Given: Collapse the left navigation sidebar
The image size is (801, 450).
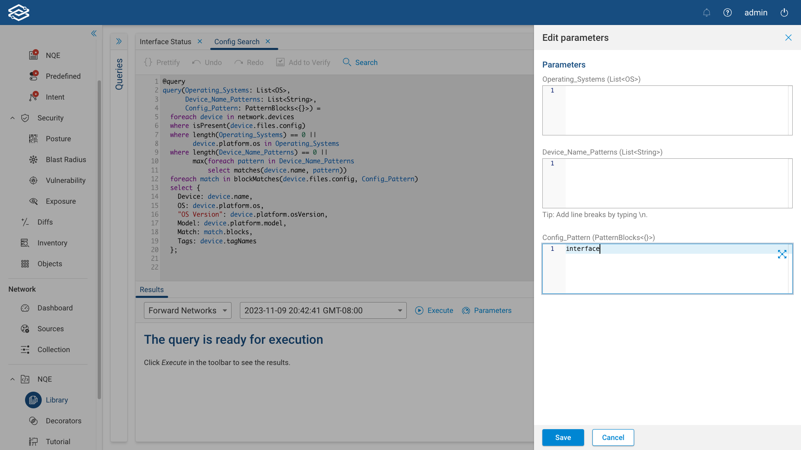Looking at the screenshot, I should coord(93,33).
